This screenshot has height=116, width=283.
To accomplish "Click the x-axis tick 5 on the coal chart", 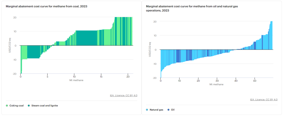I will coord(48,77).
